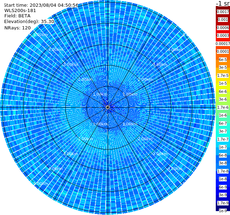The width and height of the screenshot is (230, 215).
Task: Click the 1.7e-6 colorbar label
Action: 223,107
